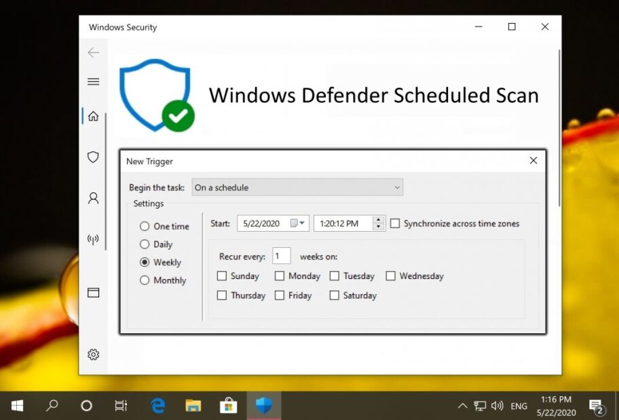The width and height of the screenshot is (619, 420).
Task: Minimize the Windows Security window
Action: (x=479, y=27)
